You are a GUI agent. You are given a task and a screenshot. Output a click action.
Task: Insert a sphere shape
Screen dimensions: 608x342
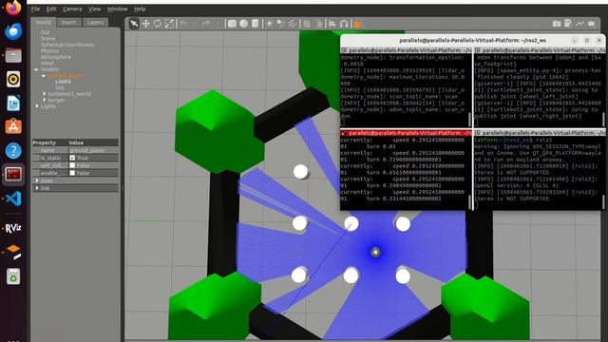coord(243,24)
